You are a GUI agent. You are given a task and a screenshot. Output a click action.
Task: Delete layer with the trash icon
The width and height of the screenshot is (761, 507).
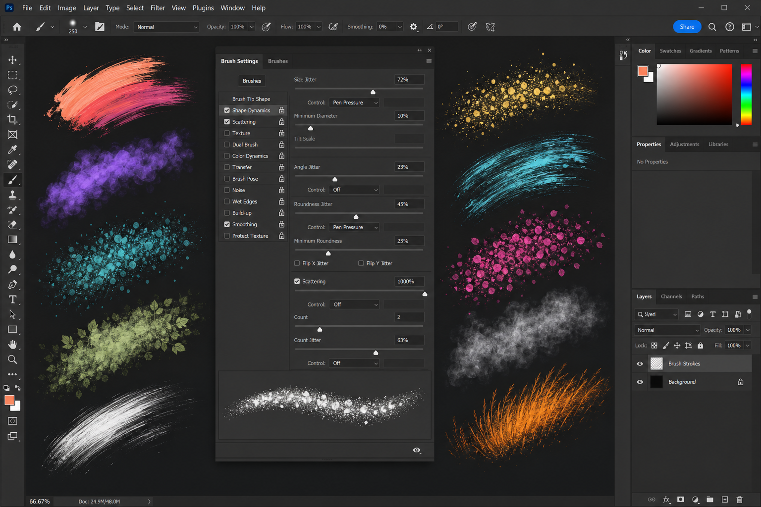pos(739,500)
